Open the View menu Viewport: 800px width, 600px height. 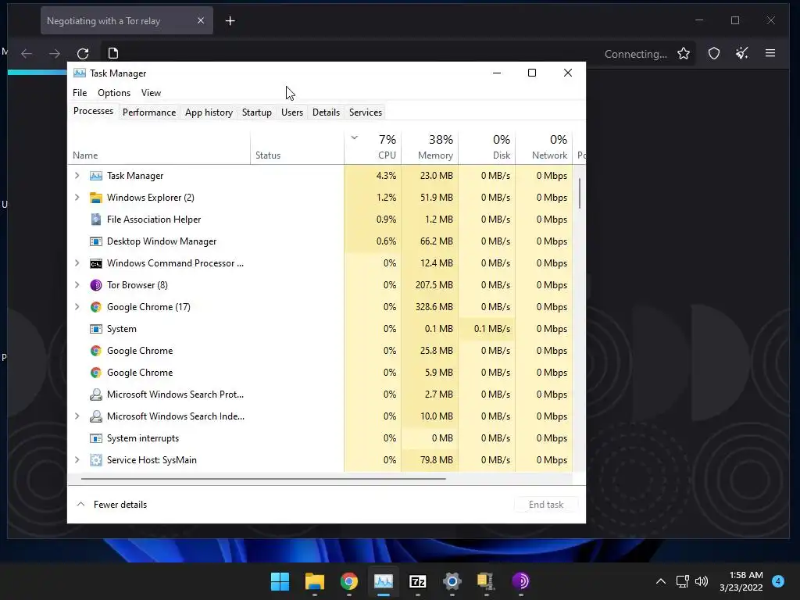coord(151,93)
